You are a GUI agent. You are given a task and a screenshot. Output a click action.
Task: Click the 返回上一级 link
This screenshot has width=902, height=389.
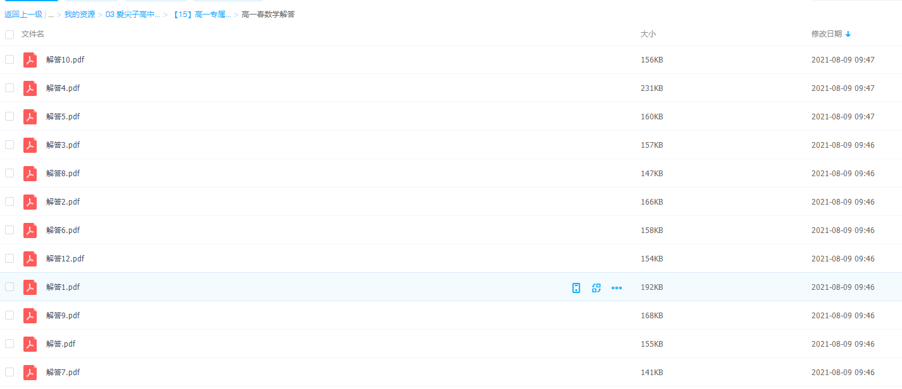click(23, 15)
